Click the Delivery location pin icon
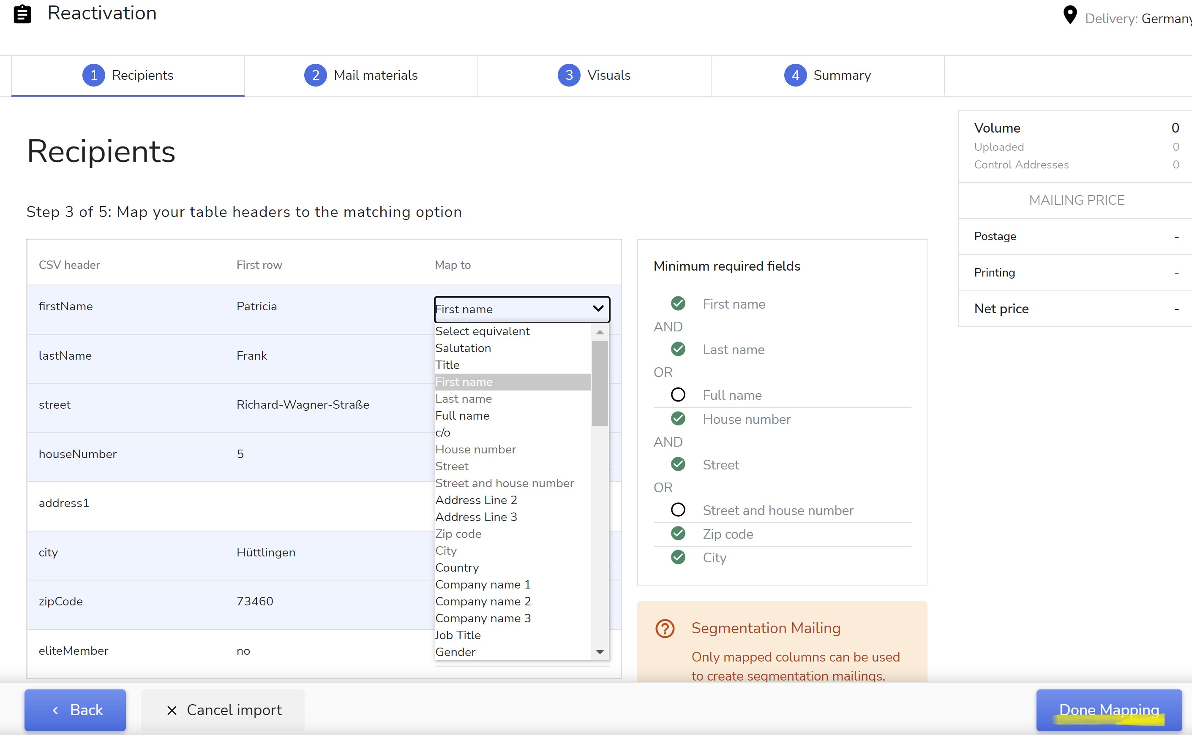Screen dimensions: 1192x735 pos(1070,15)
